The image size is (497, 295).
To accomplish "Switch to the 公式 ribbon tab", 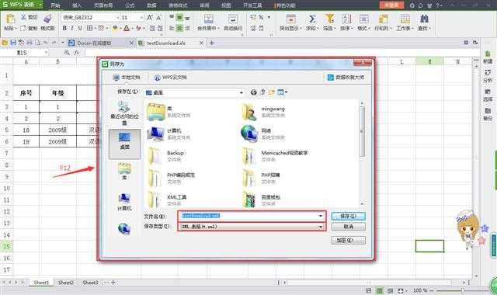I will coord(130,5).
